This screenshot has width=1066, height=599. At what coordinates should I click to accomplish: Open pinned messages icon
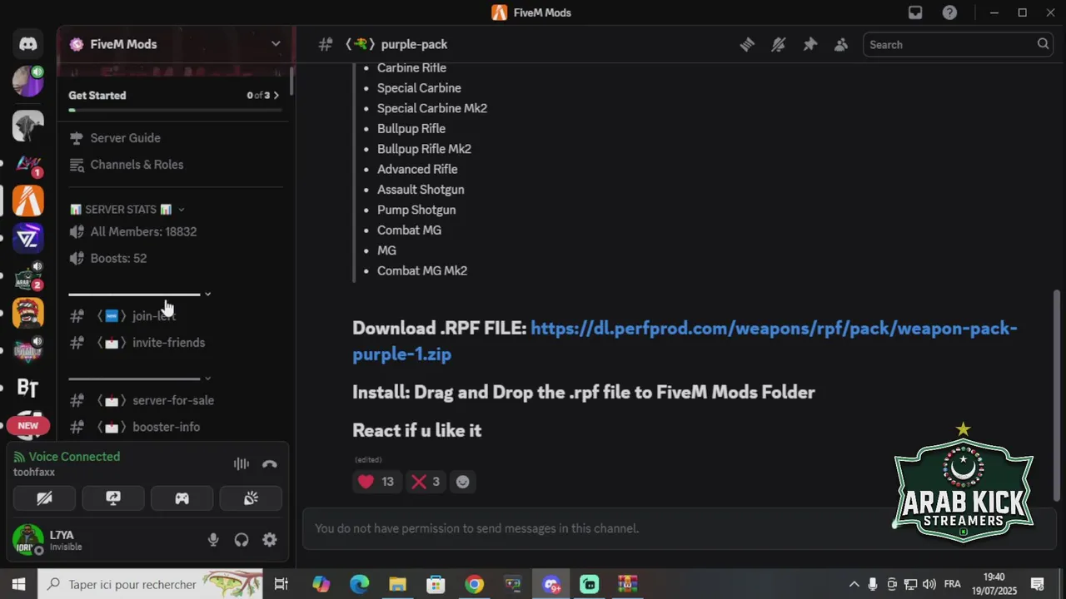[x=809, y=45]
